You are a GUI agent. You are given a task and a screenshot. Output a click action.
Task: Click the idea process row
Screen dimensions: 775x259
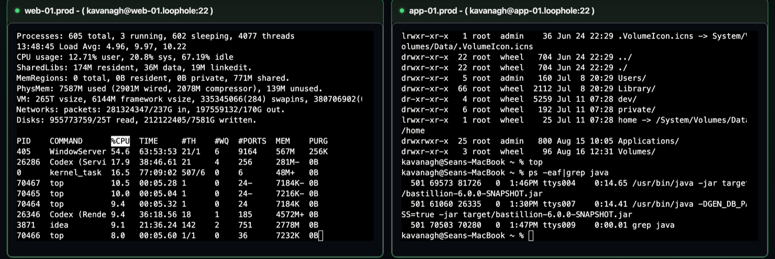[x=168, y=225]
